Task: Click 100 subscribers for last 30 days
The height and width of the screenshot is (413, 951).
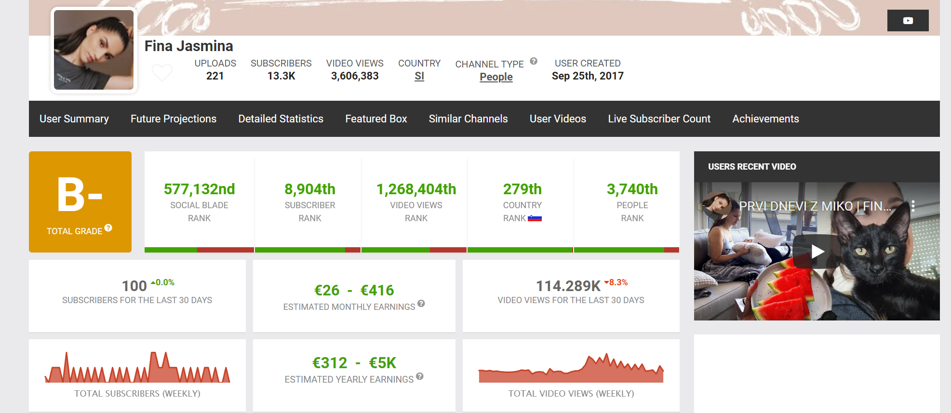Action: [x=134, y=286]
